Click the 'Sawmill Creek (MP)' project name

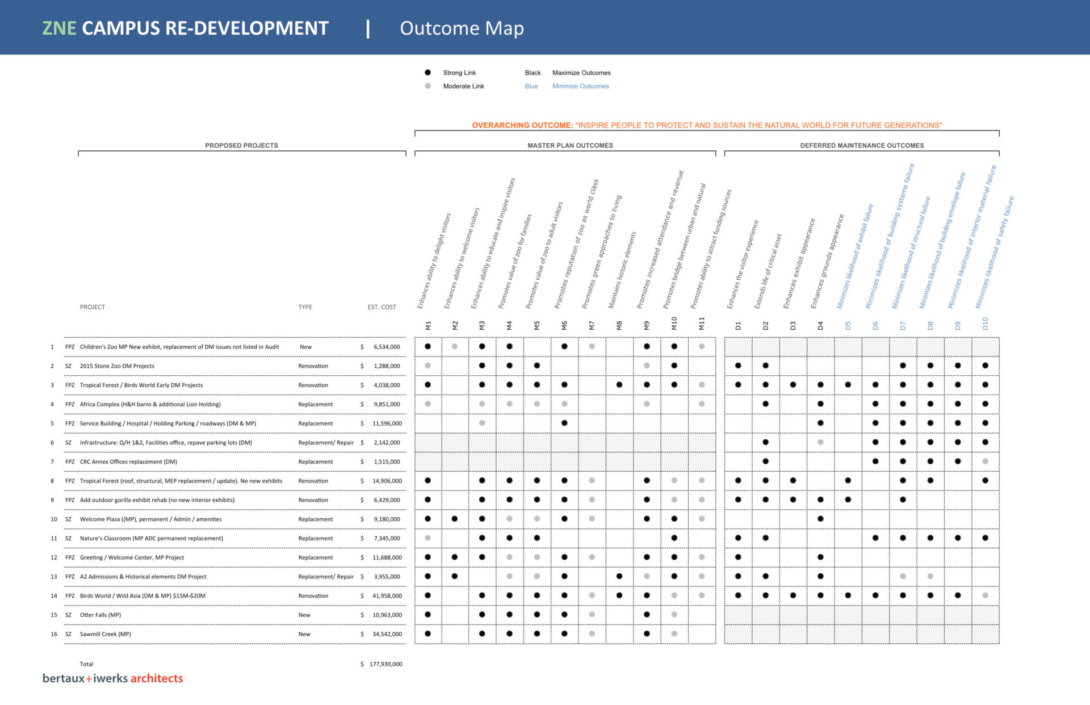(x=105, y=635)
